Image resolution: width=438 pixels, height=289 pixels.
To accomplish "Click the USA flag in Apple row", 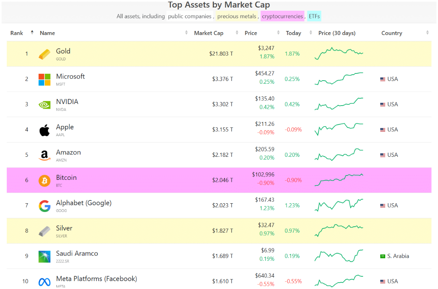I will 383,130.
